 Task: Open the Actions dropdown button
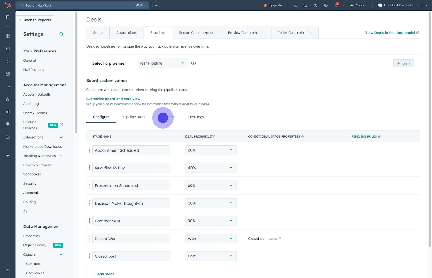tap(403, 63)
